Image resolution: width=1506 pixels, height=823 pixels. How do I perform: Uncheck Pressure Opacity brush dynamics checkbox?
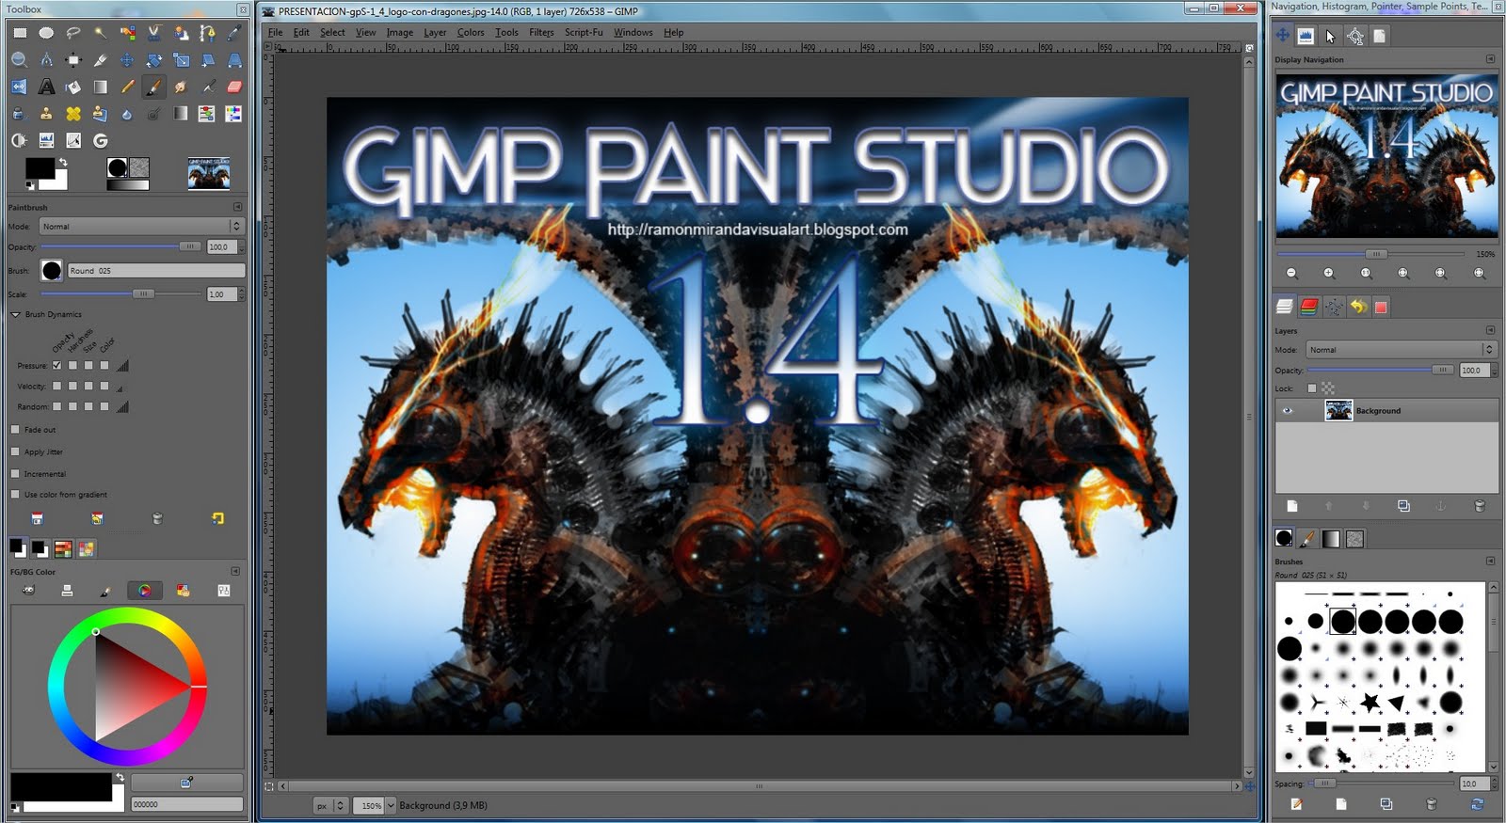pos(56,365)
